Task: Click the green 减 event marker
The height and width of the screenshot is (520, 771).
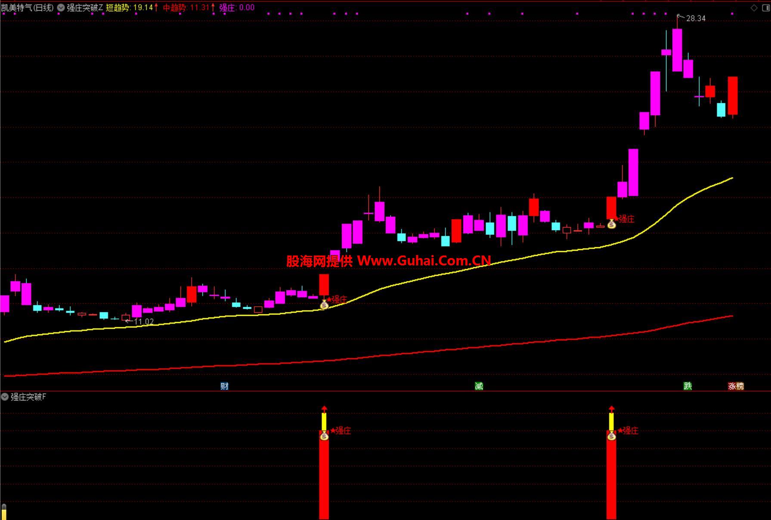Action: pyautogui.click(x=479, y=386)
